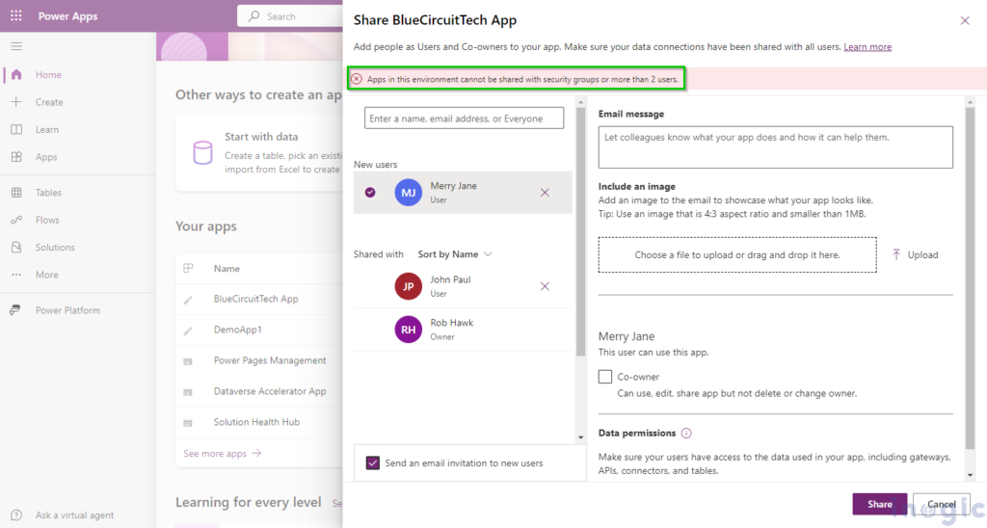Open the Learn more link
Viewport: 987px width, 528px height.
(x=867, y=47)
